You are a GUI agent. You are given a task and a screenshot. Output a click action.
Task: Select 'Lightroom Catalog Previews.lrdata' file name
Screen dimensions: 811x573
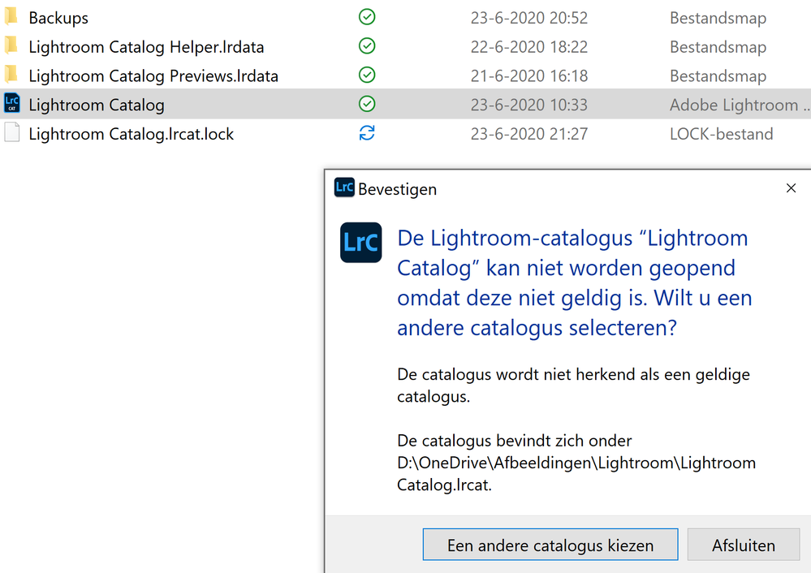pyautogui.click(x=153, y=76)
